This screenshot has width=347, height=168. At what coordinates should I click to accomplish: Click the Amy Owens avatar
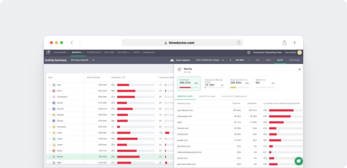pos(300,52)
